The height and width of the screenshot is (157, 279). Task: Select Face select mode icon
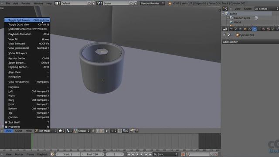pyautogui.click(x=102, y=131)
